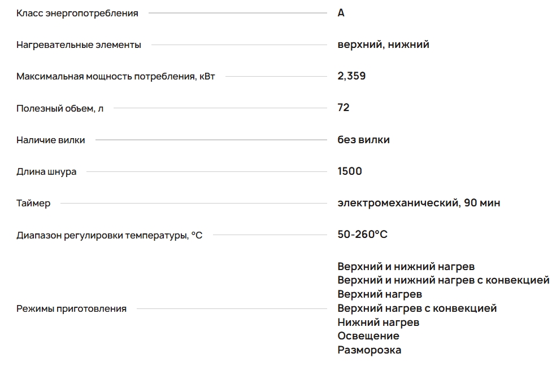Click "Максимальная мощность потребления, кВт" label

pos(116,76)
